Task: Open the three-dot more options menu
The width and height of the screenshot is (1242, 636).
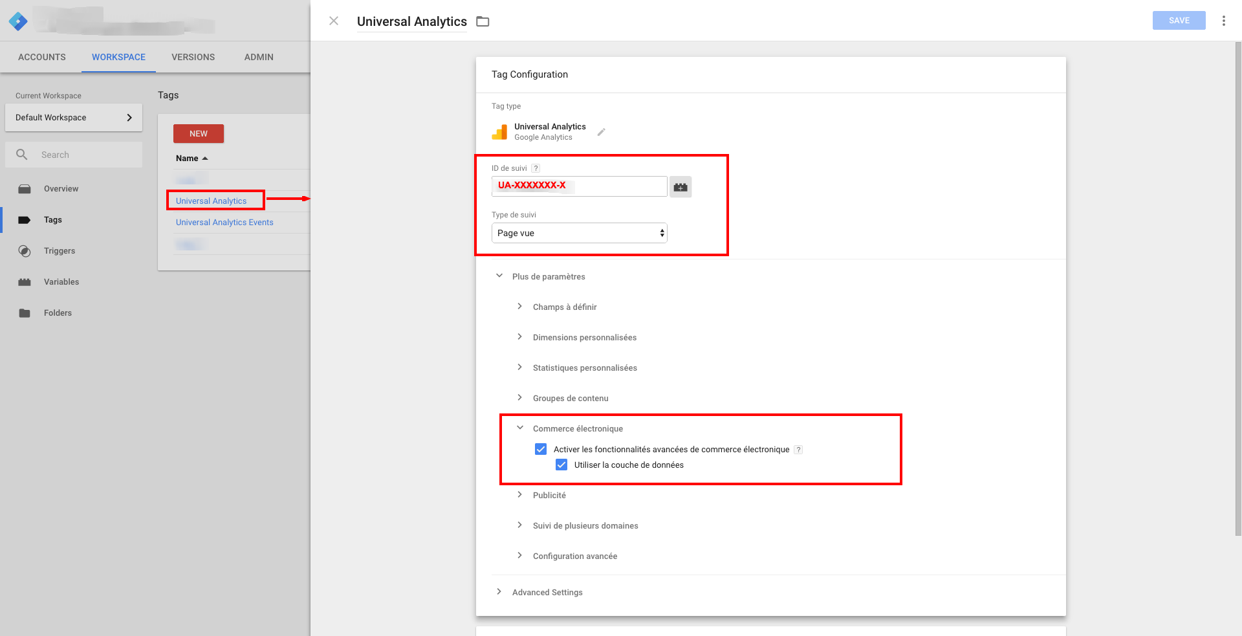Action: click(x=1223, y=21)
